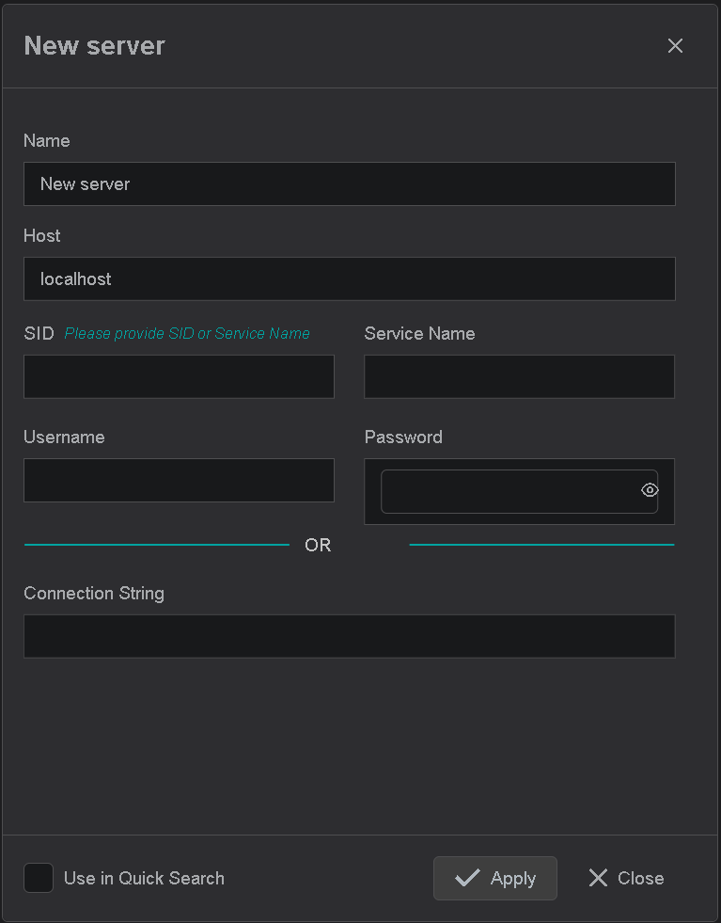Click the X icon to dismiss the dialog

pyautogui.click(x=675, y=45)
